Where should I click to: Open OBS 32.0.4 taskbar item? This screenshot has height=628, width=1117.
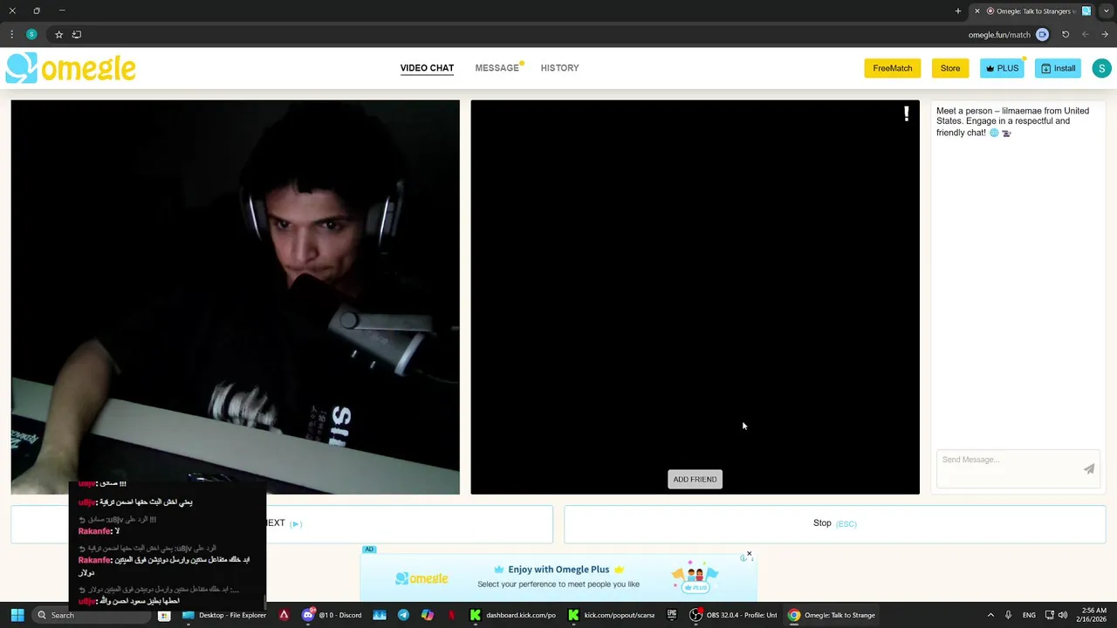pos(734,615)
